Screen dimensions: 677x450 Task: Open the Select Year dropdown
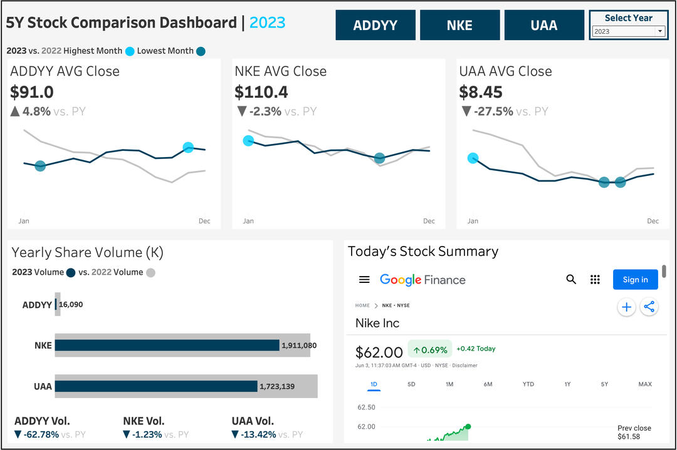tap(629, 31)
